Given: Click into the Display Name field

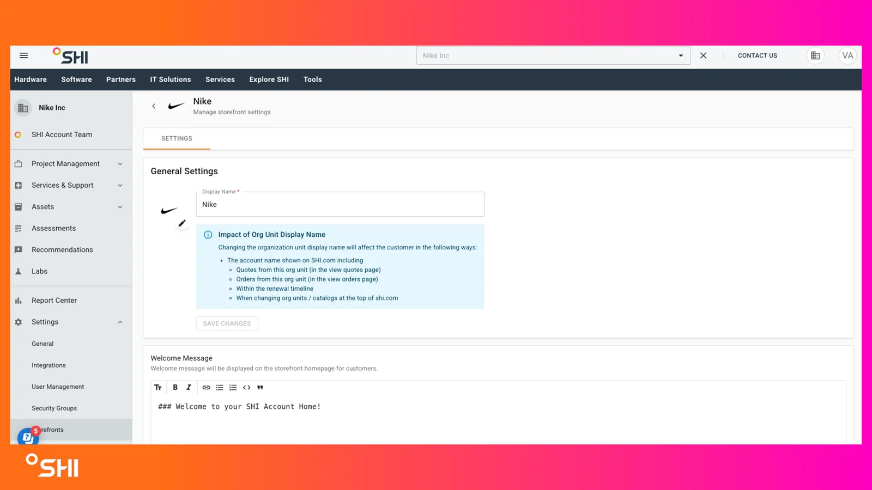Looking at the screenshot, I should pyautogui.click(x=340, y=204).
